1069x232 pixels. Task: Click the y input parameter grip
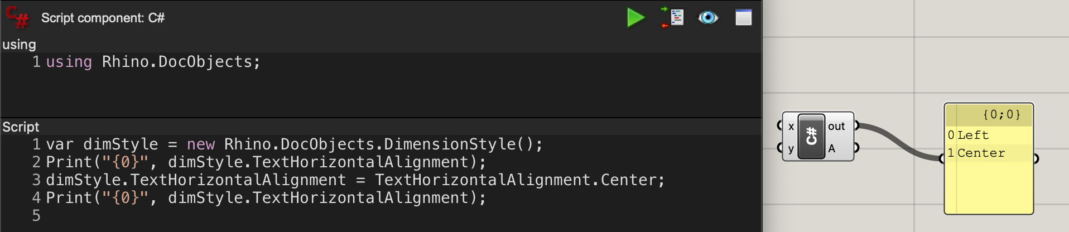pos(780,148)
